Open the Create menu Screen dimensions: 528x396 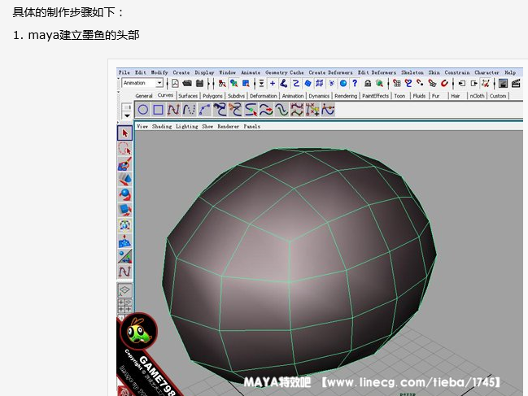(x=181, y=72)
